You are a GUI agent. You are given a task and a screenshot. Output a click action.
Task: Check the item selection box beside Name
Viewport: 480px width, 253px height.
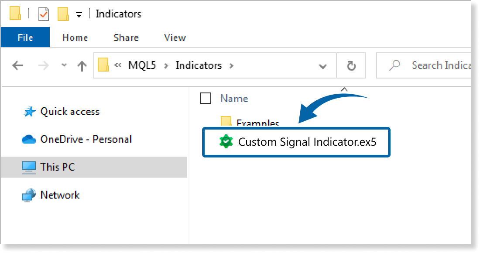pyautogui.click(x=205, y=98)
